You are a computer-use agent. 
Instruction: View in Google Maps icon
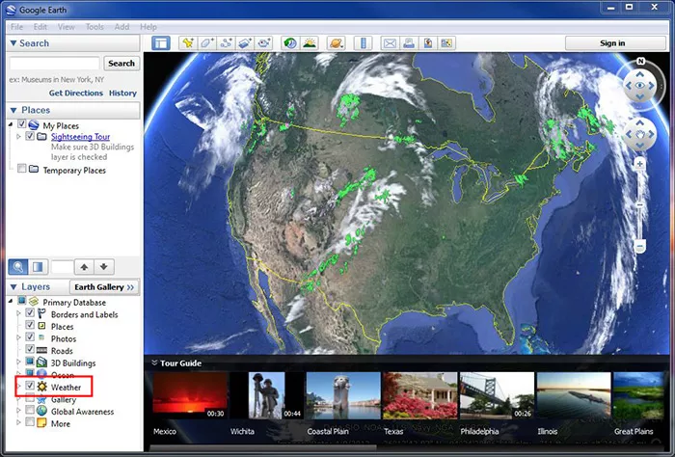[446, 43]
